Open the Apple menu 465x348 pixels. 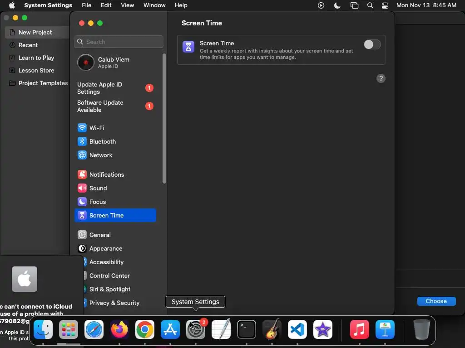pos(12,5)
